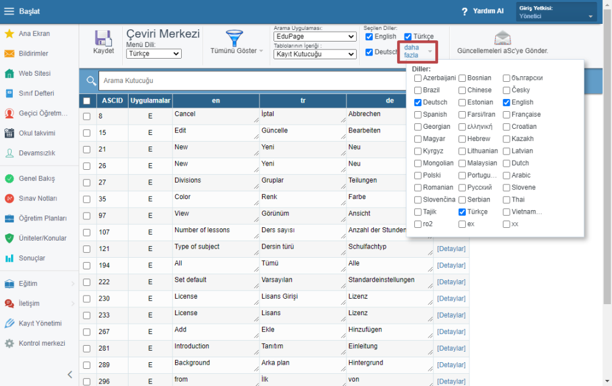
Task: Click into the Arama Kutucuğu search field
Action: [x=252, y=81]
